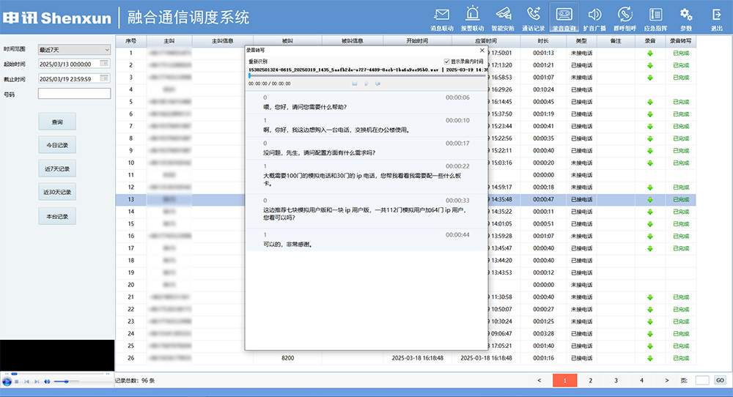The height and width of the screenshot is (397, 733).
Task: Open 报警联动 alarm linkage module
Action: [472, 19]
